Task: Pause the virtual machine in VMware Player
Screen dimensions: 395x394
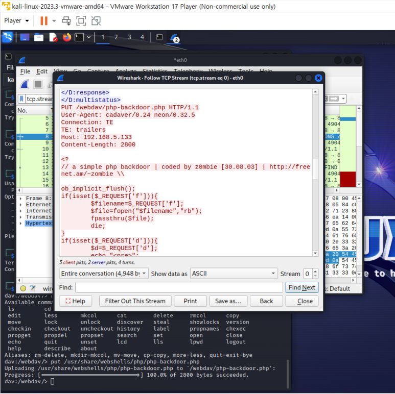Action: pos(44,21)
